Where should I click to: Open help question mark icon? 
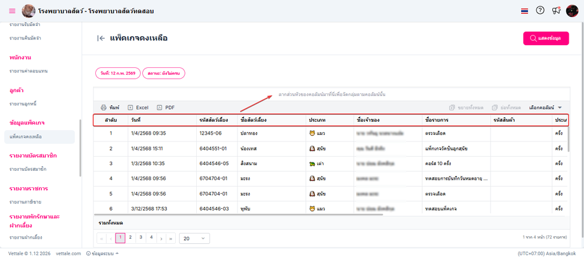coord(540,10)
